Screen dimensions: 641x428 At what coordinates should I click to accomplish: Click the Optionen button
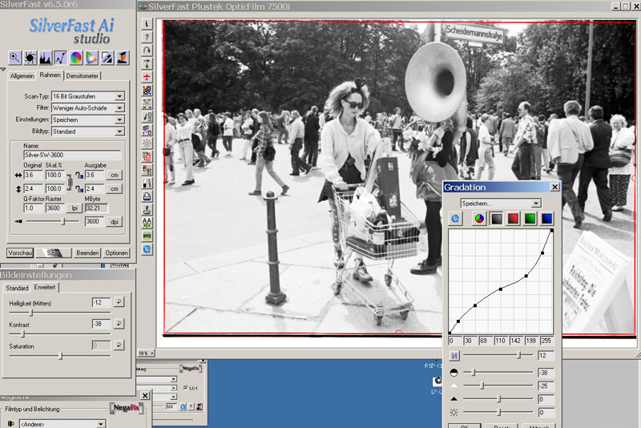(x=116, y=252)
